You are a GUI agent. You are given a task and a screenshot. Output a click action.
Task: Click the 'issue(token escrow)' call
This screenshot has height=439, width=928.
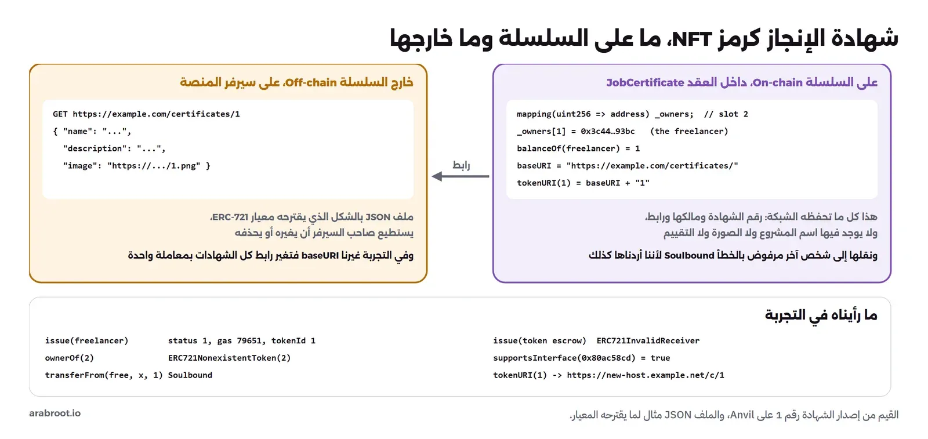point(540,341)
